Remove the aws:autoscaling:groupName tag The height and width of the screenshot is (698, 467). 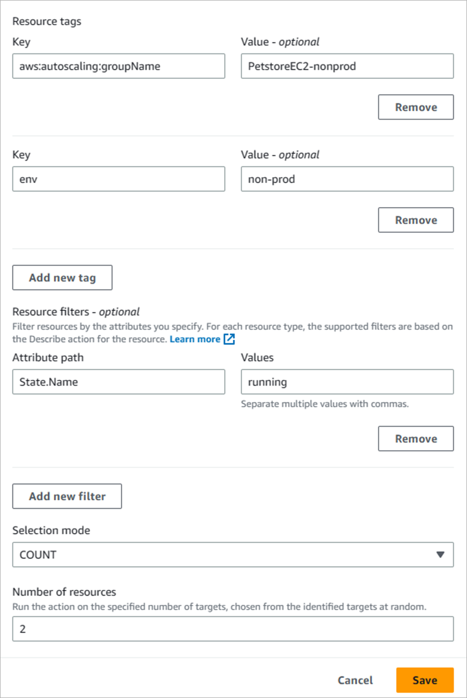(x=416, y=107)
